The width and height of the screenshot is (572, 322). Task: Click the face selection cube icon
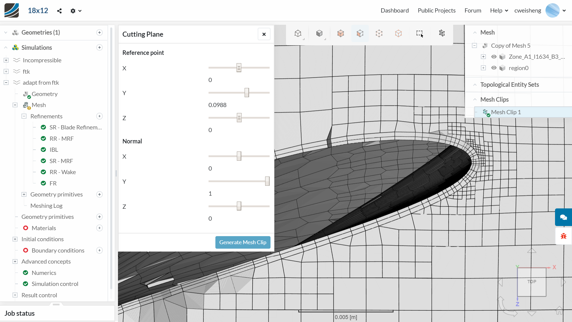coord(360,33)
